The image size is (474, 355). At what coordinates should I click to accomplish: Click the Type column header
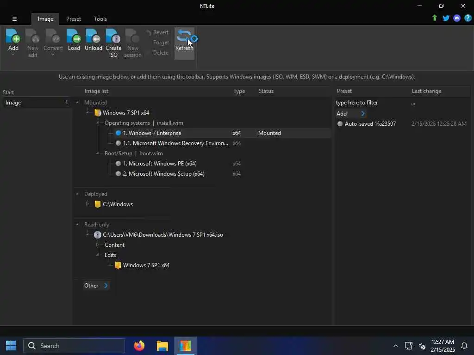pyautogui.click(x=239, y=91)
